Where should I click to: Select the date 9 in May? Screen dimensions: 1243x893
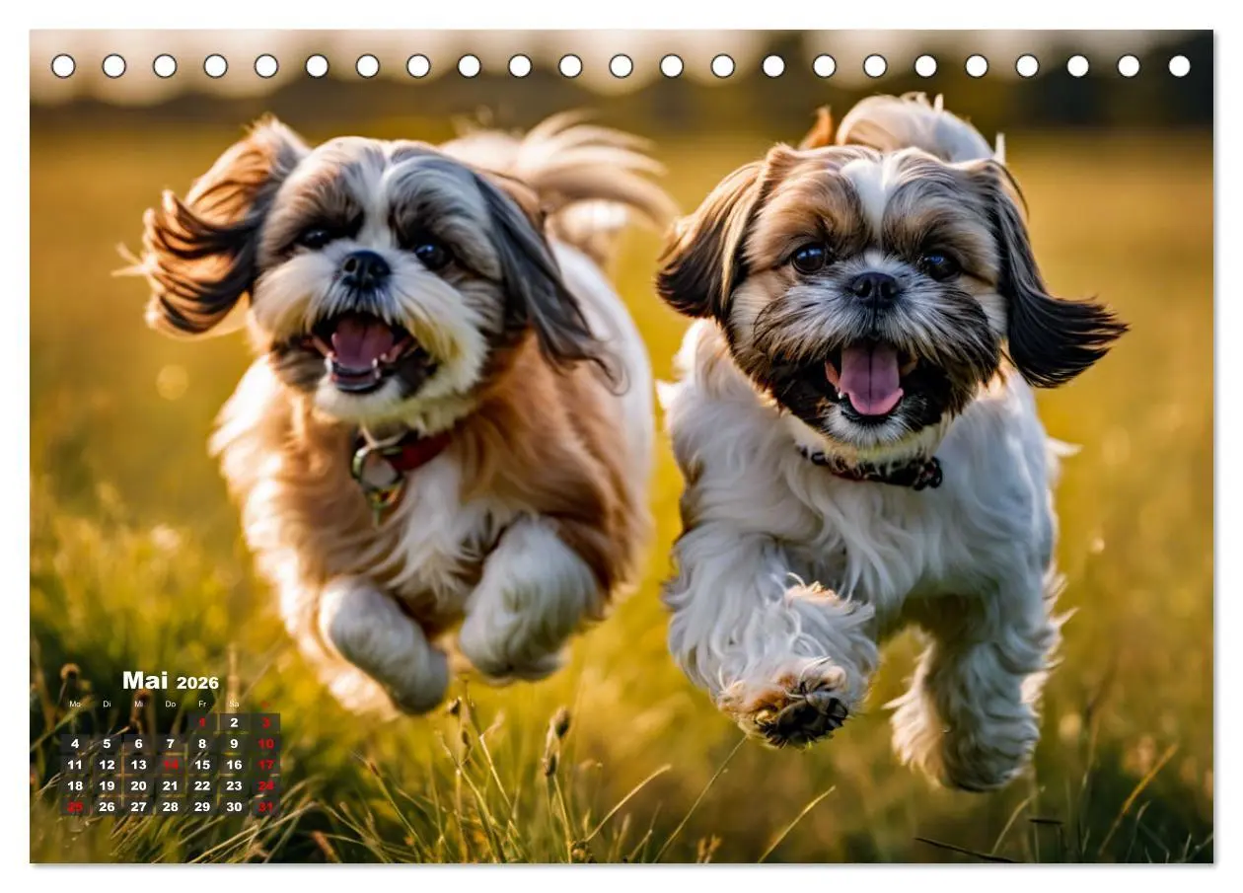(234, 744)
